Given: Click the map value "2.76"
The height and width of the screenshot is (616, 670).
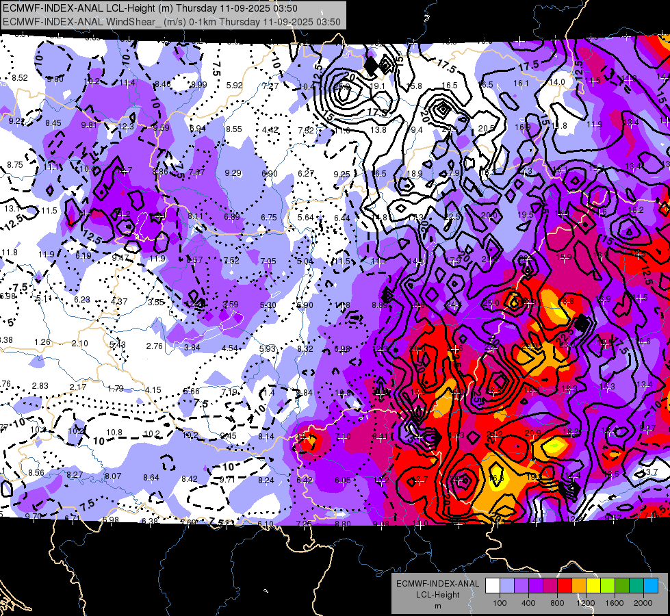Looking at the screenshot, I should [x=154, y=346].
